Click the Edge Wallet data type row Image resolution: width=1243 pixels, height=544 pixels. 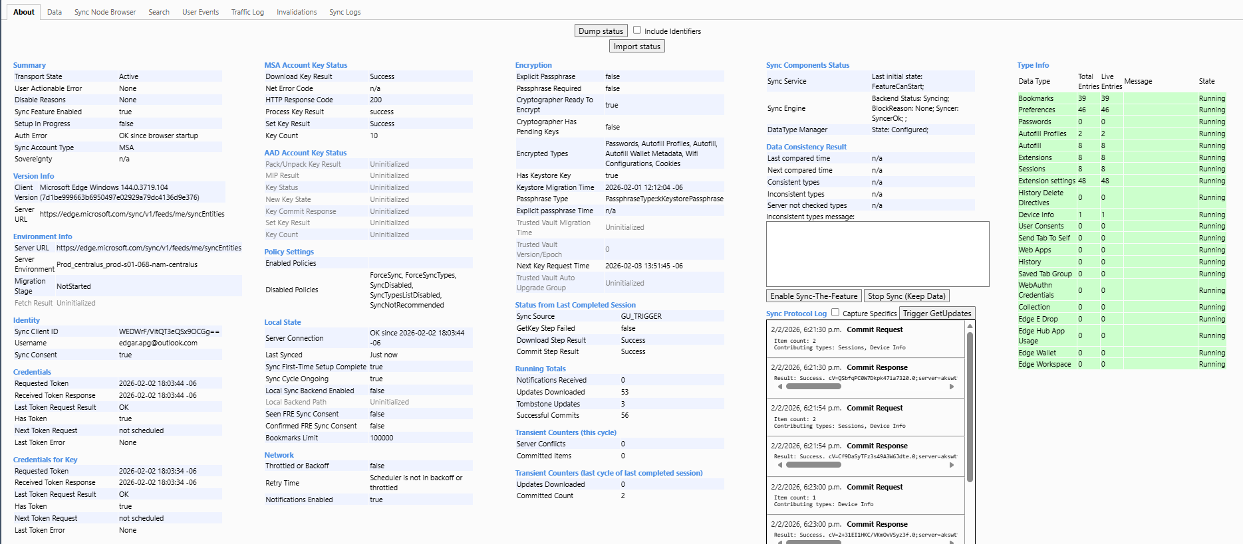(x=1121, y=353)
